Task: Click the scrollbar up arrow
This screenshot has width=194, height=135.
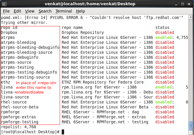Action: (x=191, y=17)
